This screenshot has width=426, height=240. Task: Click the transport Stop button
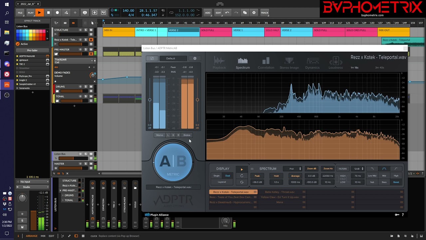click(48, 13)
